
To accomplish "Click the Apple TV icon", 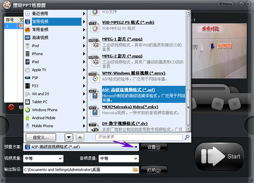I will [x=28, y=70].
